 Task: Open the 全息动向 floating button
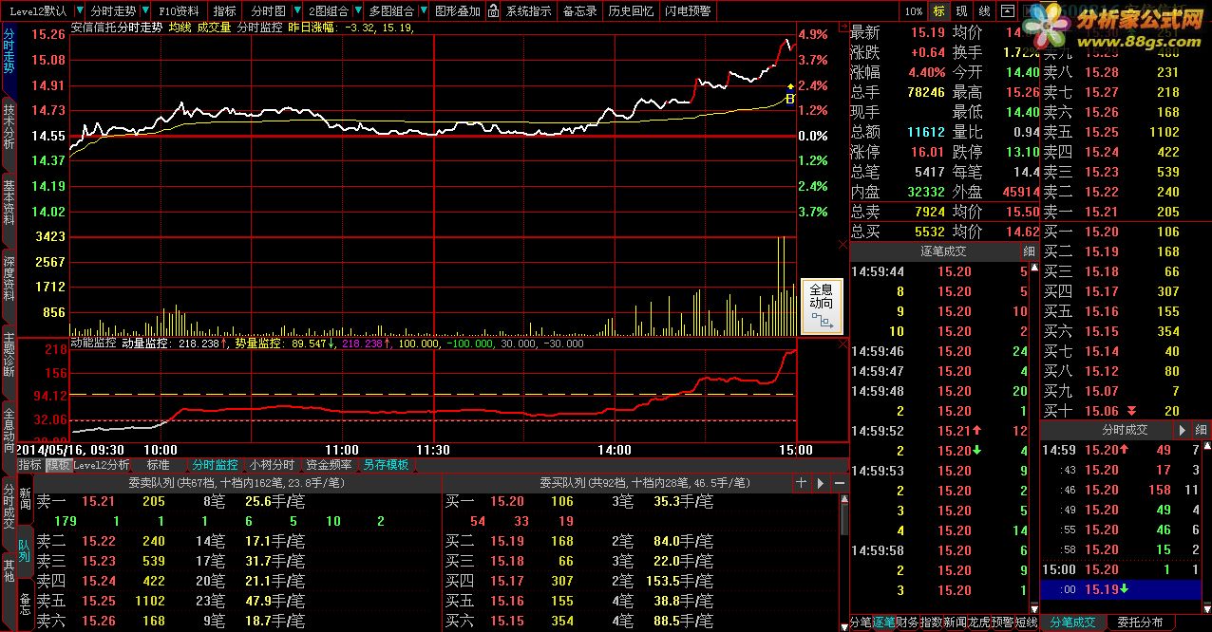(x=821, y=306)
